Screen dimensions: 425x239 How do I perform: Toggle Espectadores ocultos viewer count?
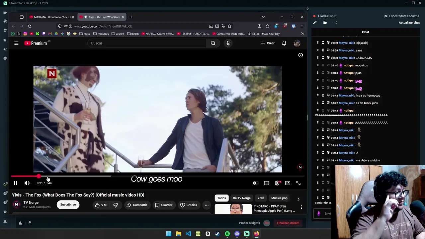[x=401, y=16]
